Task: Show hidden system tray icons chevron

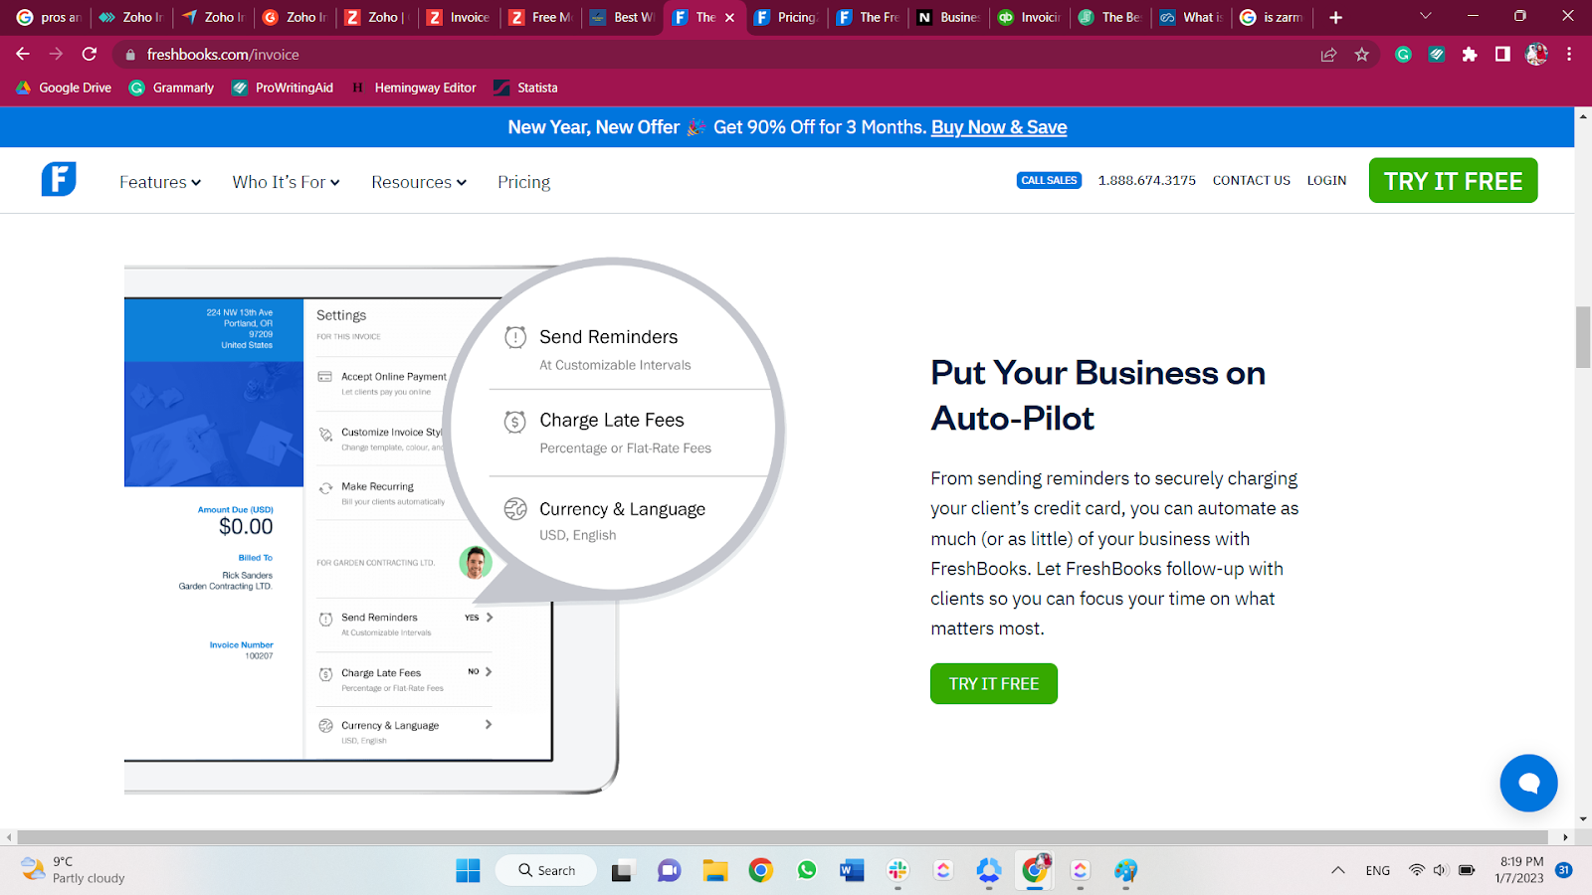Action: point(1338,871)
